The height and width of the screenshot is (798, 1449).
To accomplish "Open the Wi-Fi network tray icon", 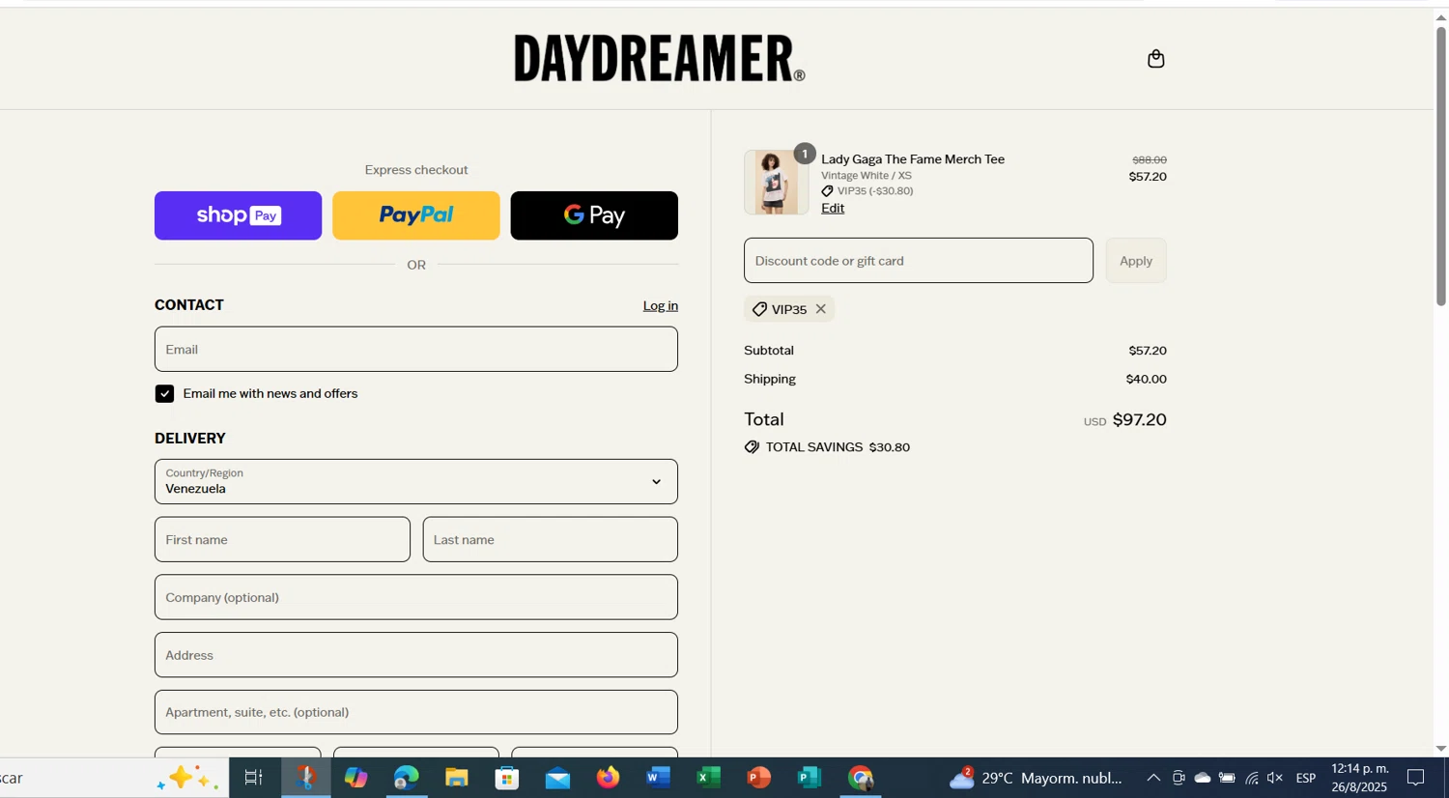I will click(x=1251, y=778).
